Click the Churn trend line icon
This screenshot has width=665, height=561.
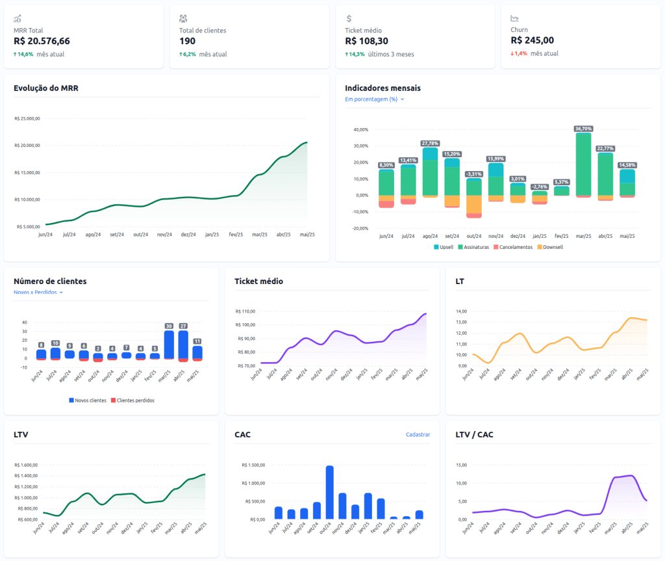pos(514,18)
